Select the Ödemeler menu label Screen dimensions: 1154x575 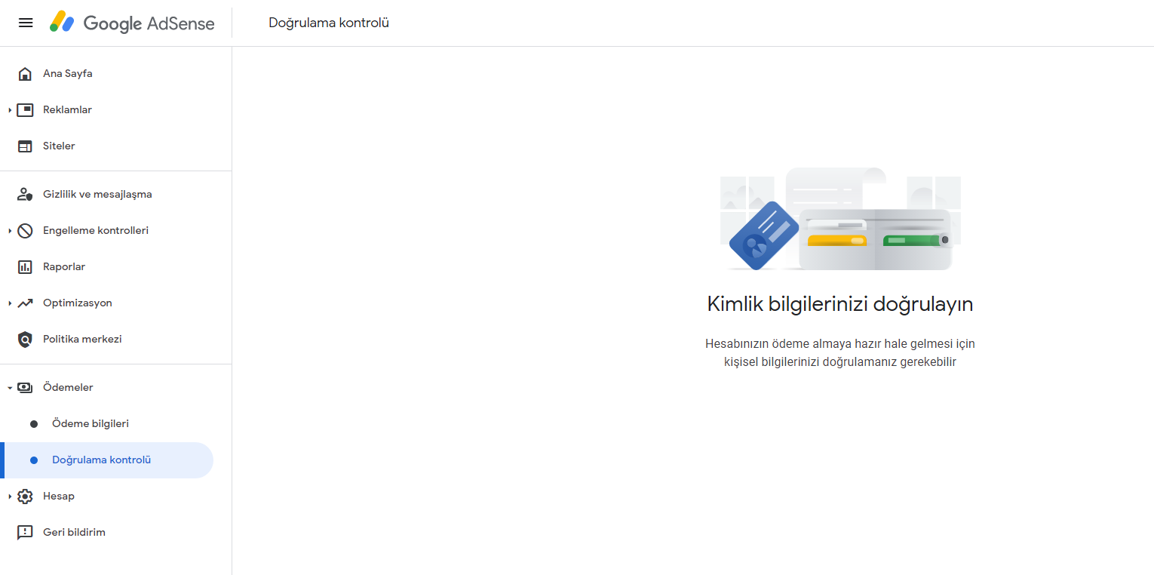[x=68, y=388]
